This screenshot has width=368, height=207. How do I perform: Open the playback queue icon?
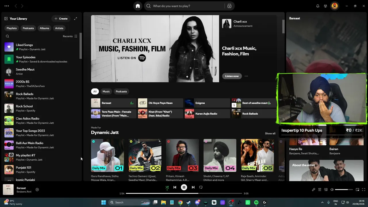pyautogui.click(x=320, y=189)
